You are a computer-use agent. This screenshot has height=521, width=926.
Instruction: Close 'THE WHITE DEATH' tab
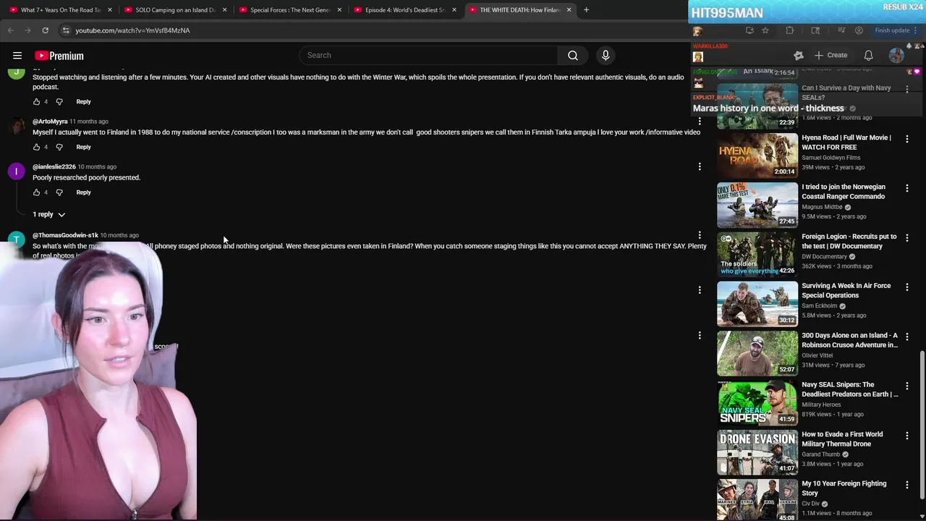tap(569, 10)
